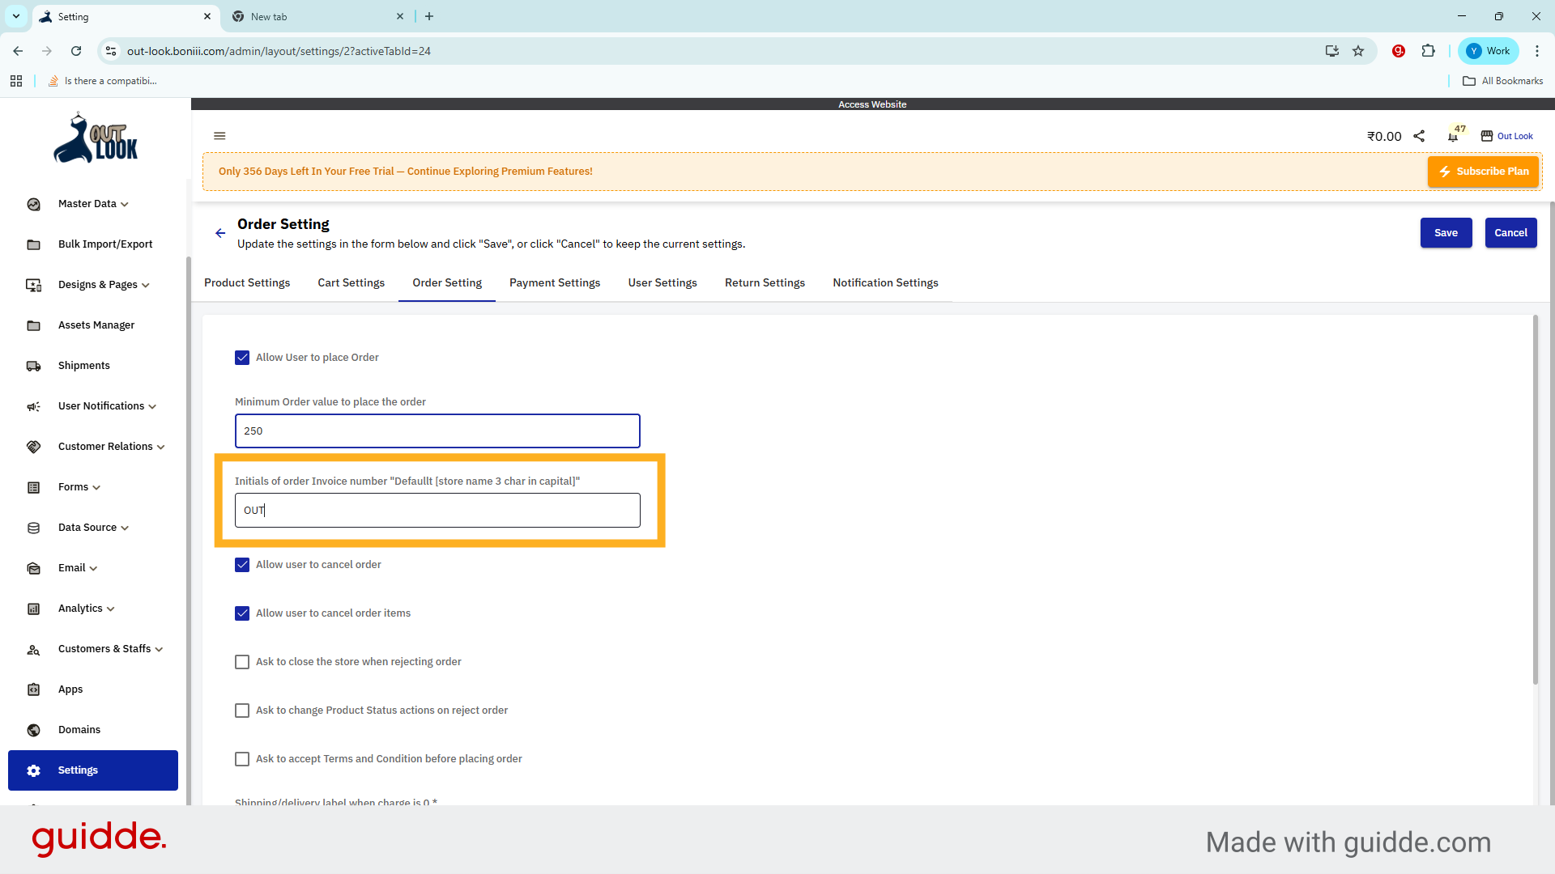Bookmark page with star icon

(x=1358, y=51)
